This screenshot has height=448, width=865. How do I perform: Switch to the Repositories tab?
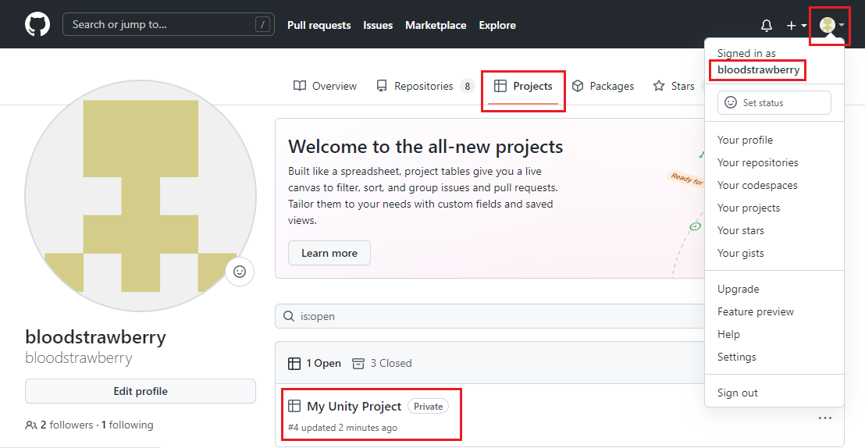[x=425, y=86]
